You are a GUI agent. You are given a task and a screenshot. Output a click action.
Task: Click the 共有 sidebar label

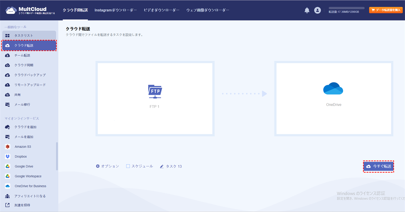click(18, 95)
